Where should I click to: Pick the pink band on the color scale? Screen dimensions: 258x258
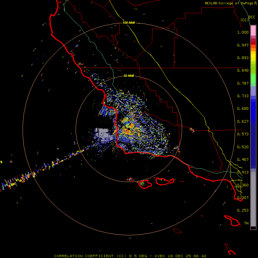point(253,31)
